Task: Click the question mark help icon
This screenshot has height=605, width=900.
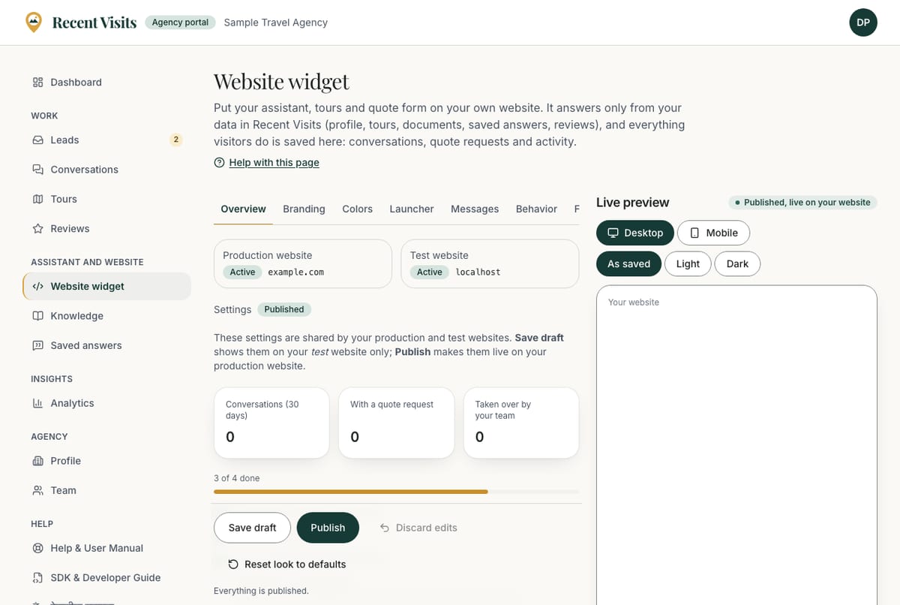Action: 219,163
